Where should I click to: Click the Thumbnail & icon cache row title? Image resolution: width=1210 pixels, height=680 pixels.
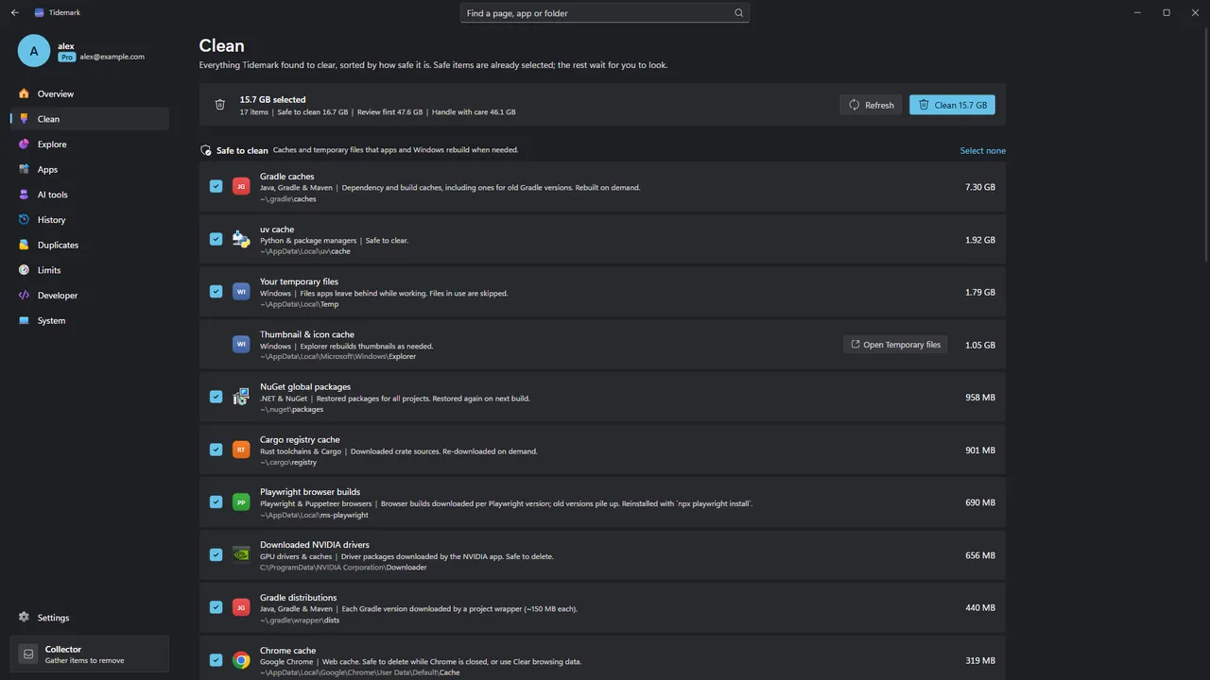click(x=307, y=334)
